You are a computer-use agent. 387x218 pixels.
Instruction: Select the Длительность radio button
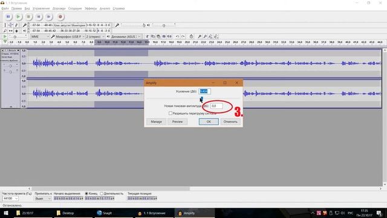[x=102, y=194]
